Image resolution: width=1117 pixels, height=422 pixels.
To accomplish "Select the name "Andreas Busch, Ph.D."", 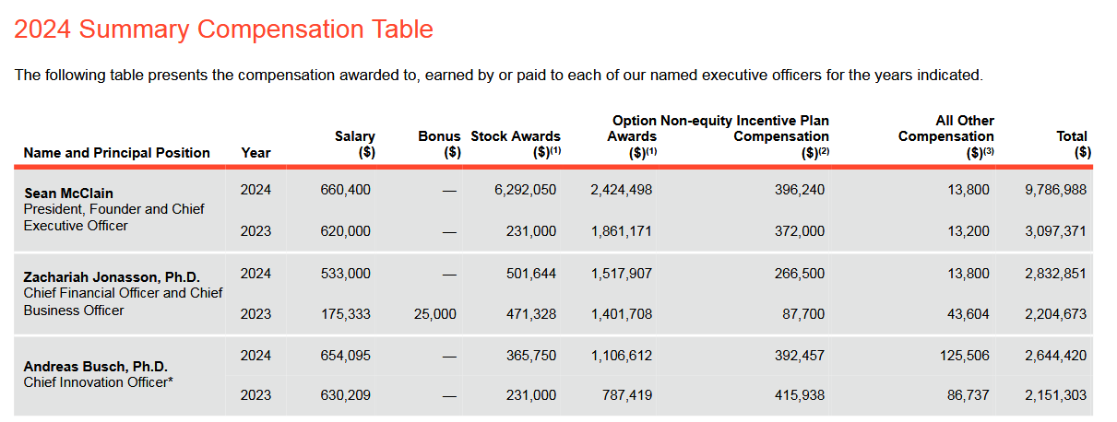I will (x=96, y=366).
